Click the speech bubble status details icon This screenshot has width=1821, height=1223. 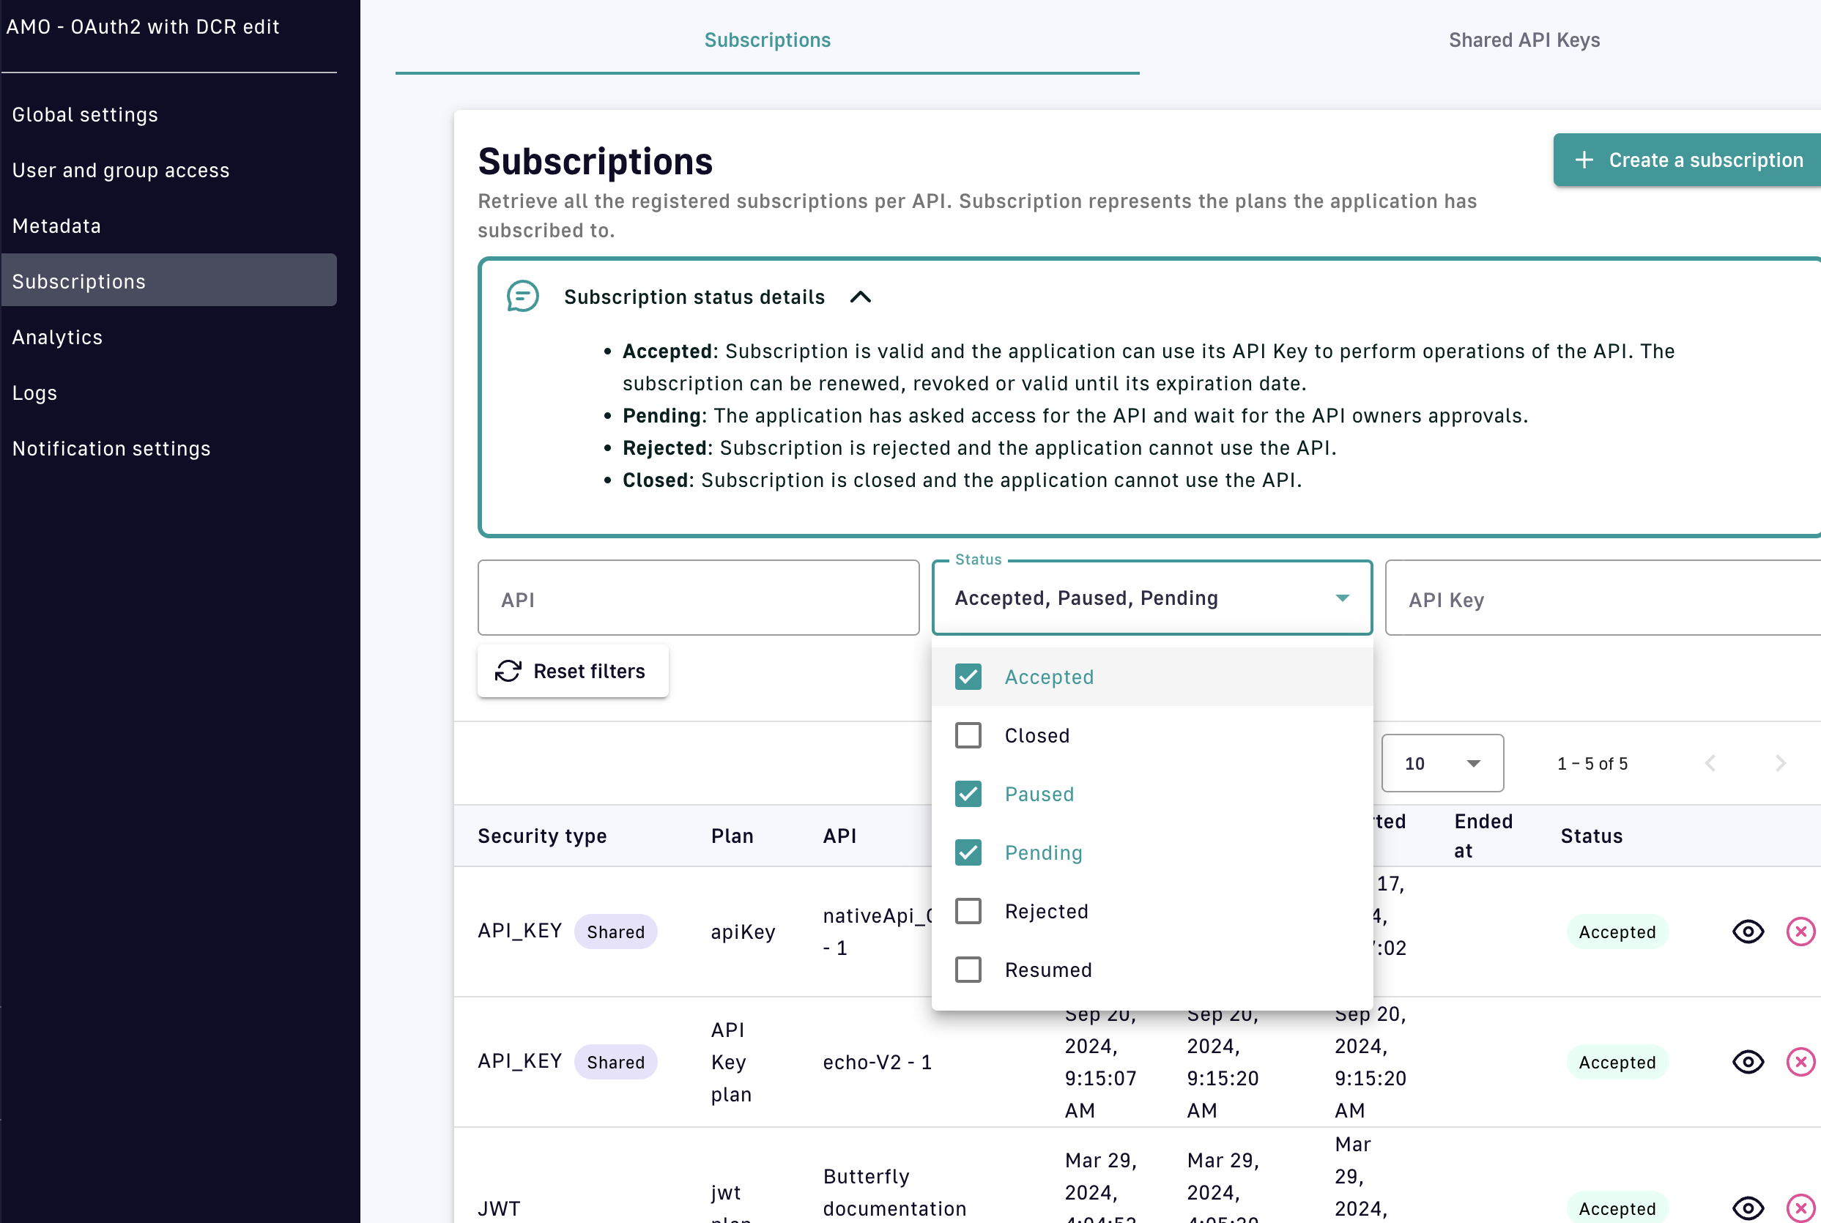click(522, 297)
